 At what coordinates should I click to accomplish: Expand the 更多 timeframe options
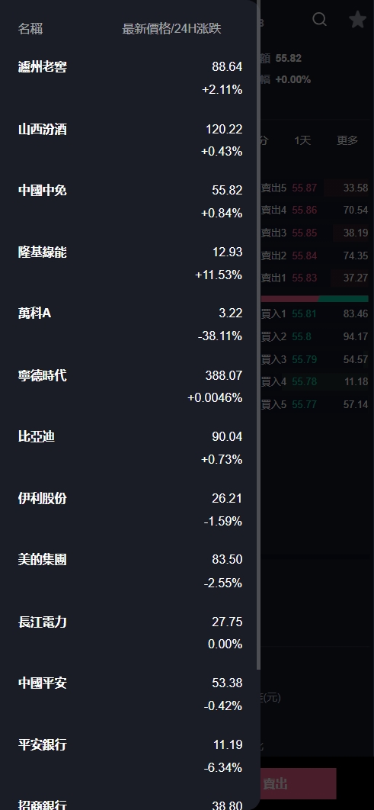click(347, 140)
